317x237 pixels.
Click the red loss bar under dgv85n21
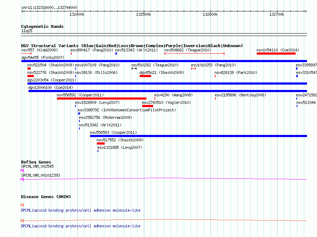point(145,76)
